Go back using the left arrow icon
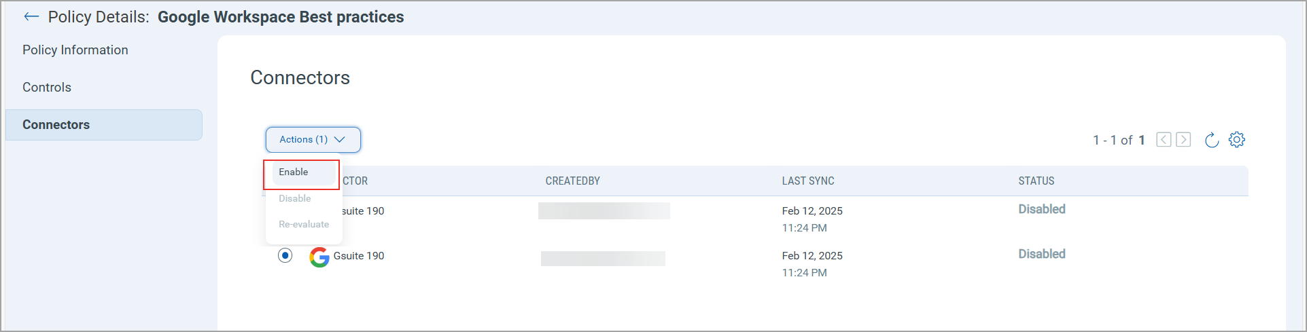The height and width of the screenshot is (332, 1307). coord(31,17)
